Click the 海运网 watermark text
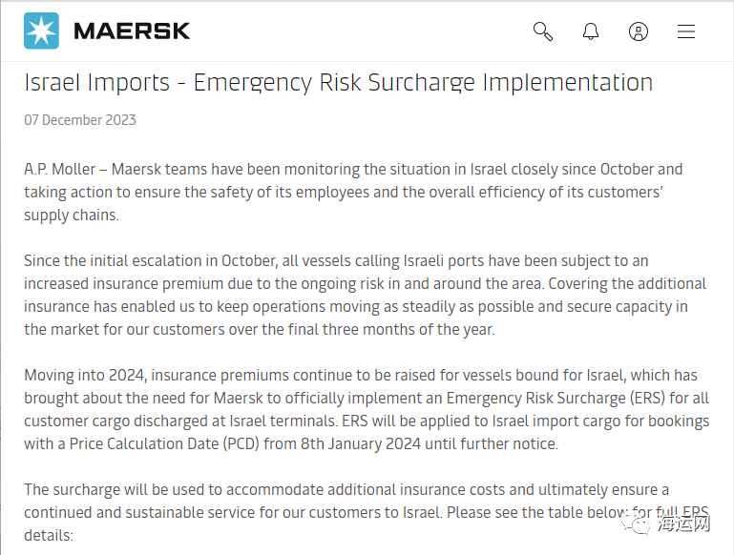This screenshot has width=734, height=555. click(x=686, y=525)
